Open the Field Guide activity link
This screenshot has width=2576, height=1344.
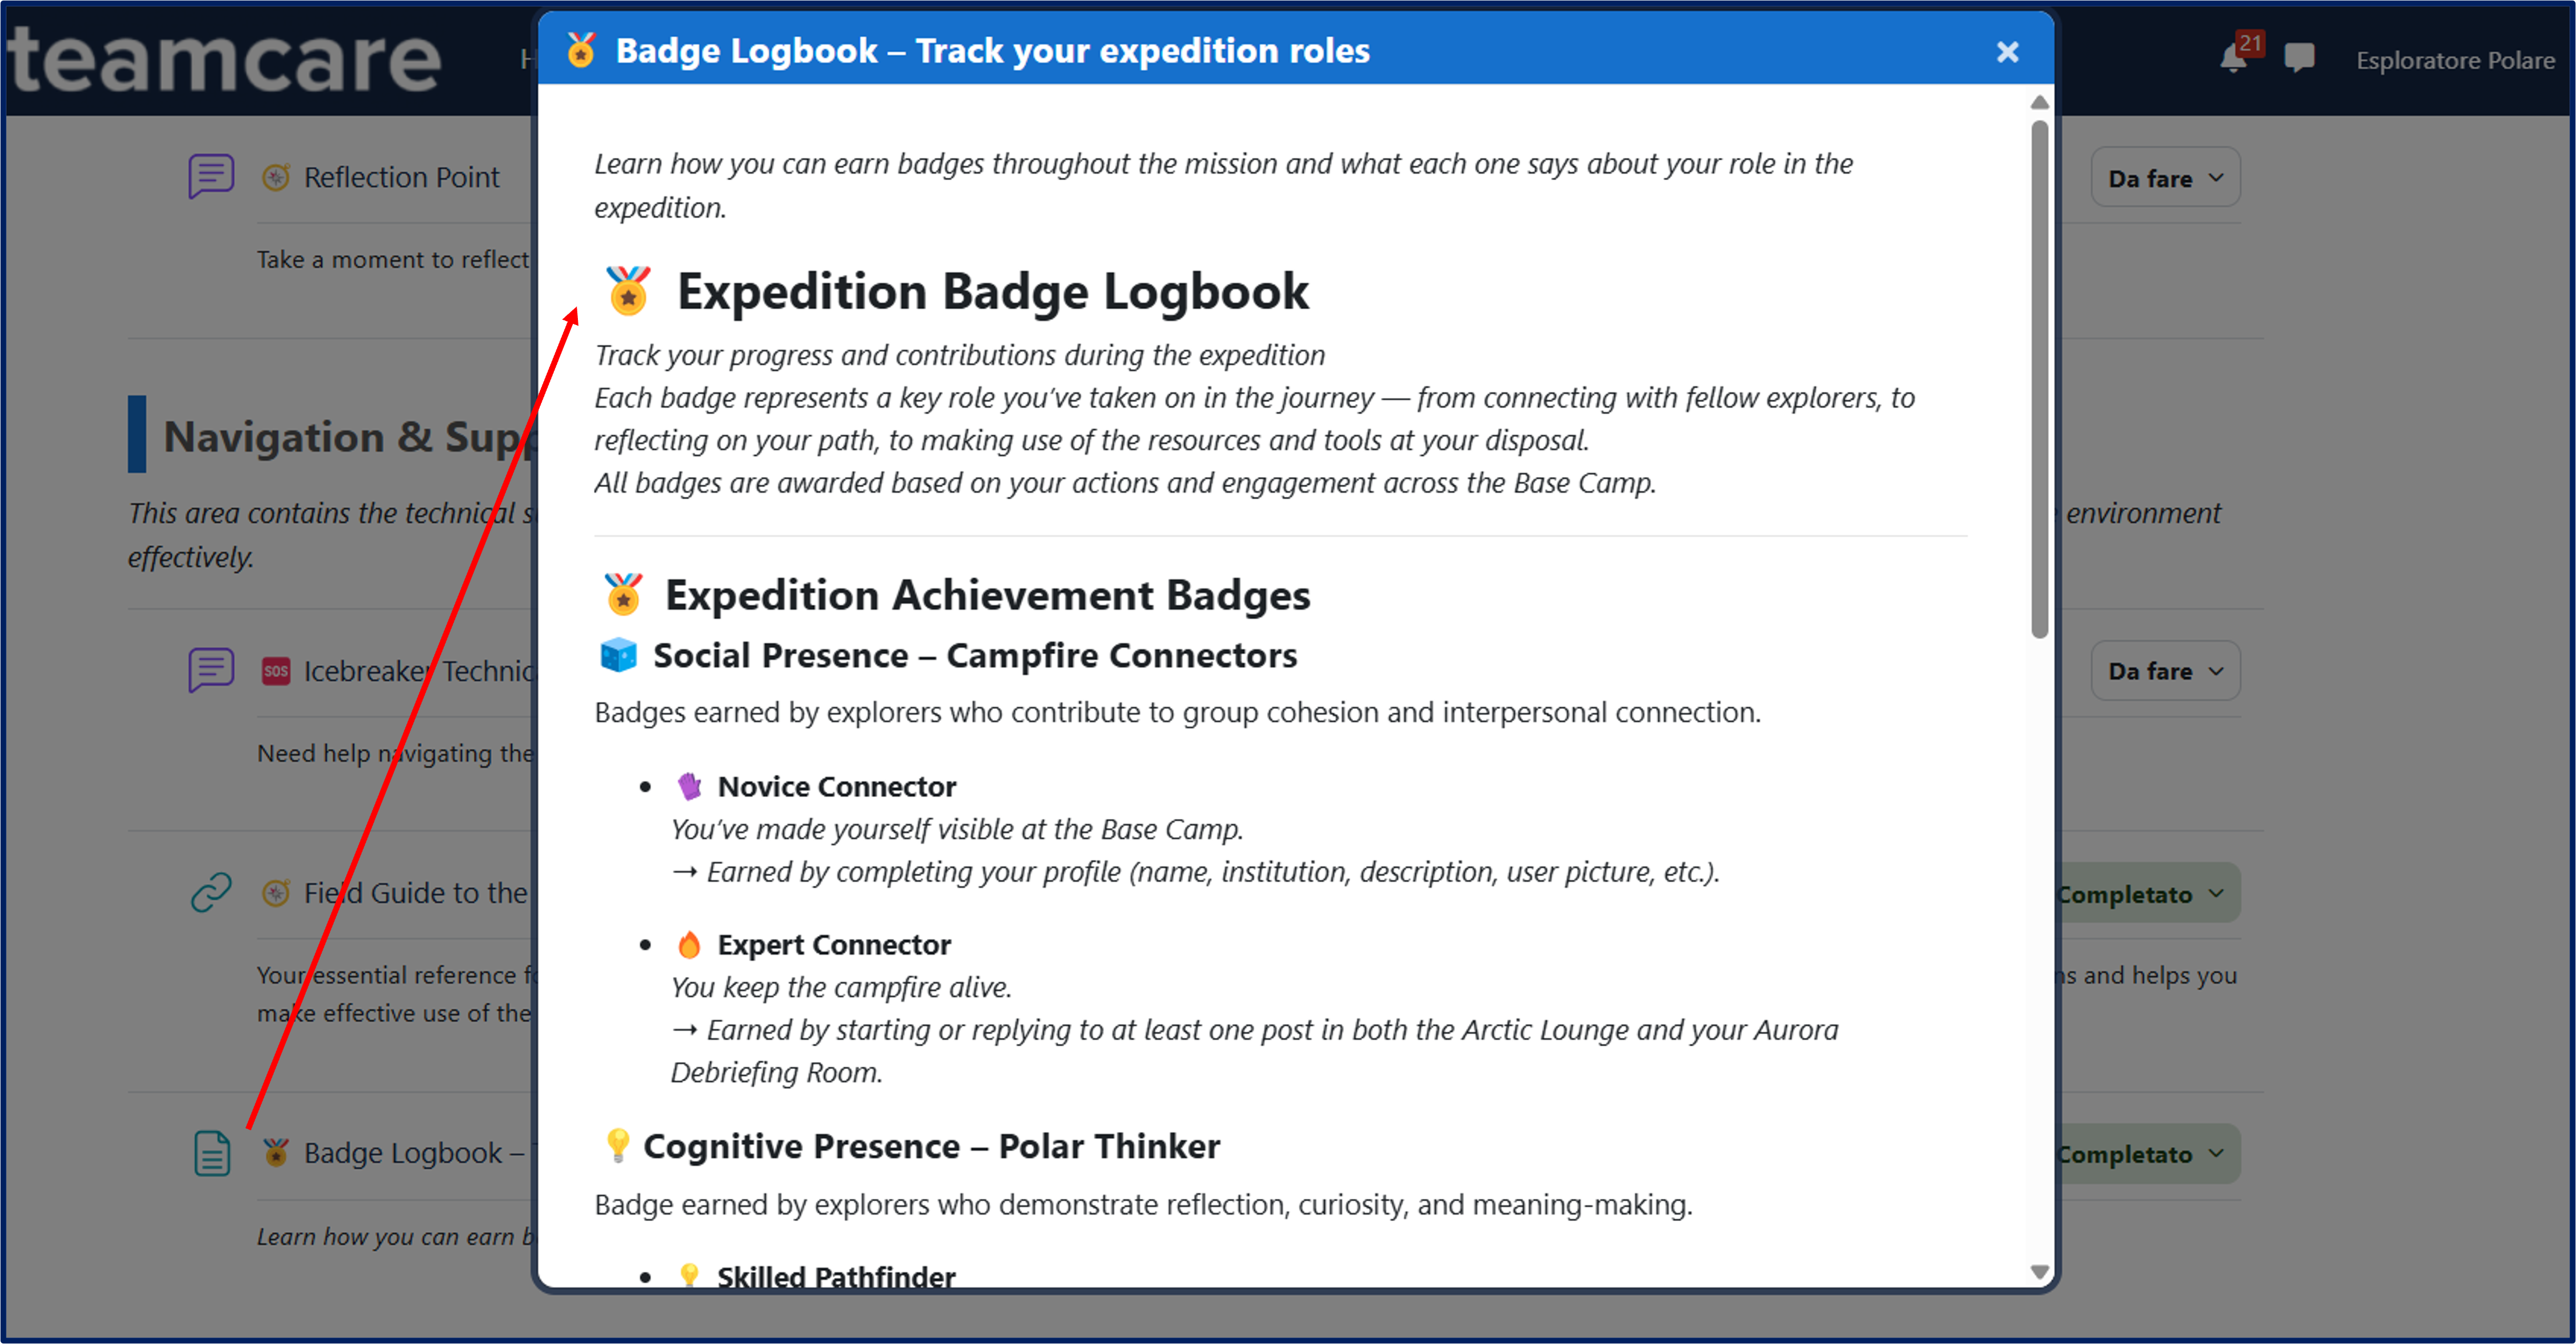point(415,892)
